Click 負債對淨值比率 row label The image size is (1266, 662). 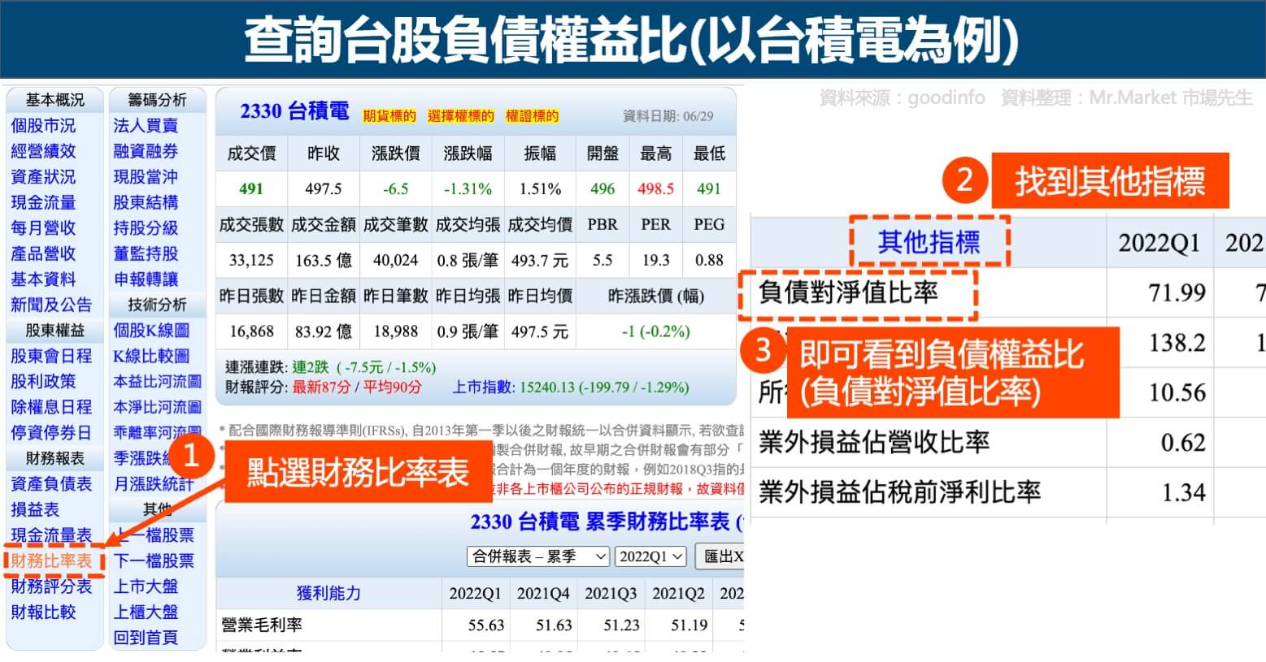(848, 292)
